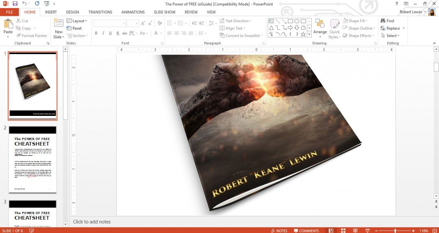Switch to Slide Sorter view
The height and width of the screenshot is (233, 439).
point(343,231)
